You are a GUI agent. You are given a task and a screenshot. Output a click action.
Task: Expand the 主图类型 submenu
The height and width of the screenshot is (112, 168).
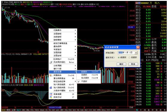[x=63, y=52]
